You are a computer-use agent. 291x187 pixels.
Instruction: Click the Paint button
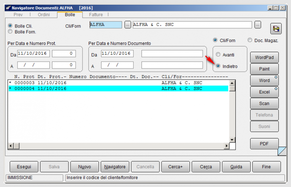(264, 69)
